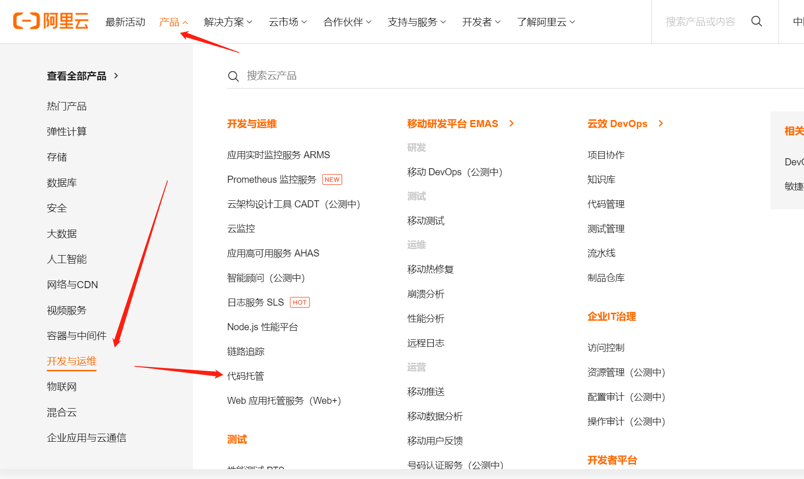804x479 pixels.
Task: Click the Alibaba Cloud logo
Action: 51,21
